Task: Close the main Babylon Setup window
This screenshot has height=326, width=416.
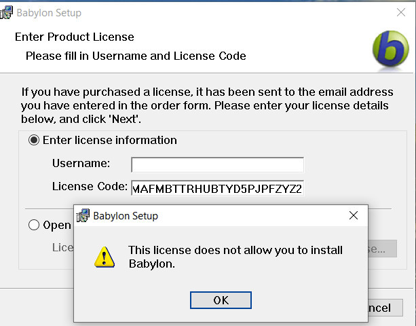Action: (x=400, y=12)
